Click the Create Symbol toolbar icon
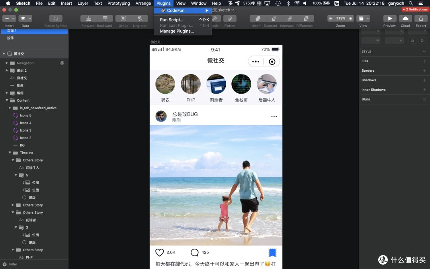The width and height of the screenshot is (430, 269). 56,18
